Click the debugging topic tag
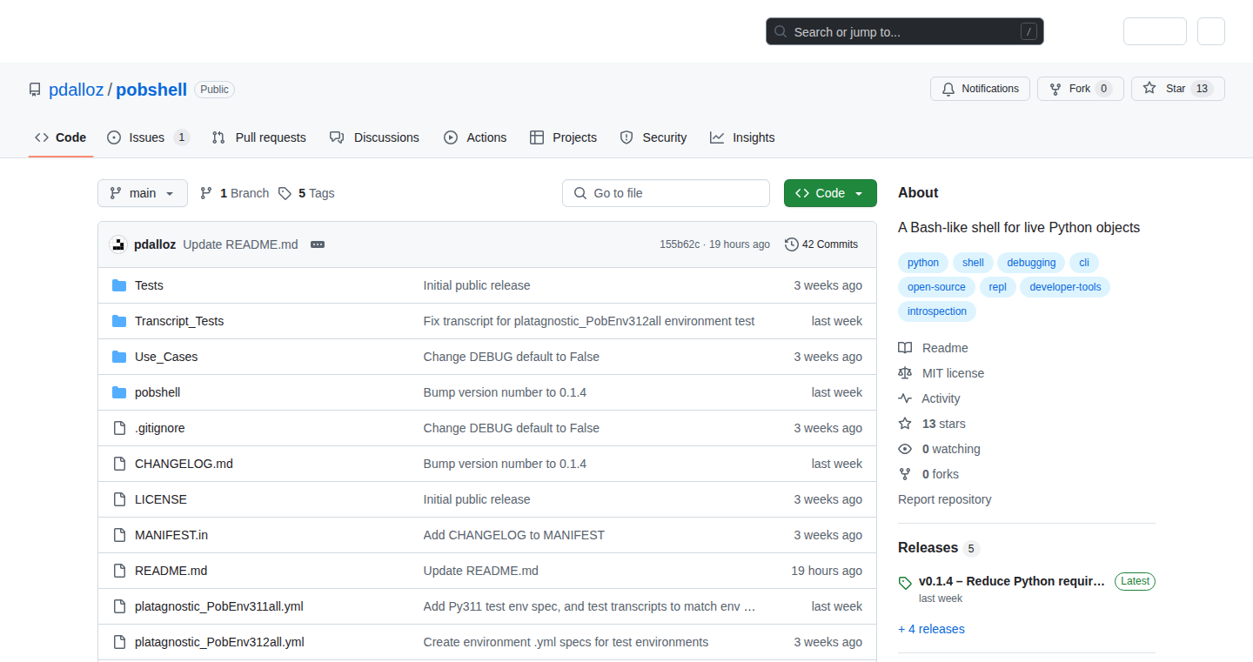Viewport: 1253px width, 662px height. click(1031, 263)
